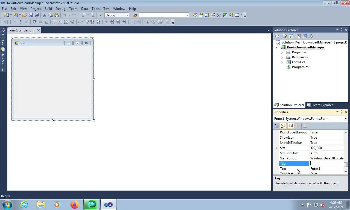Open Toolbox using hammer and wrench icon
350x210 pixels.
(x=219, y=15)
